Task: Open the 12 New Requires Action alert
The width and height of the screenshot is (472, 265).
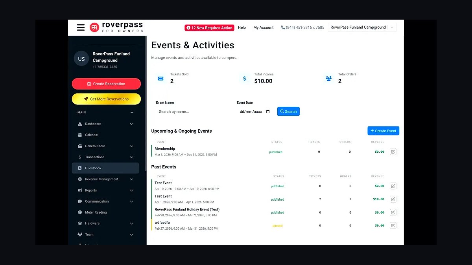Action: point(209,28)
